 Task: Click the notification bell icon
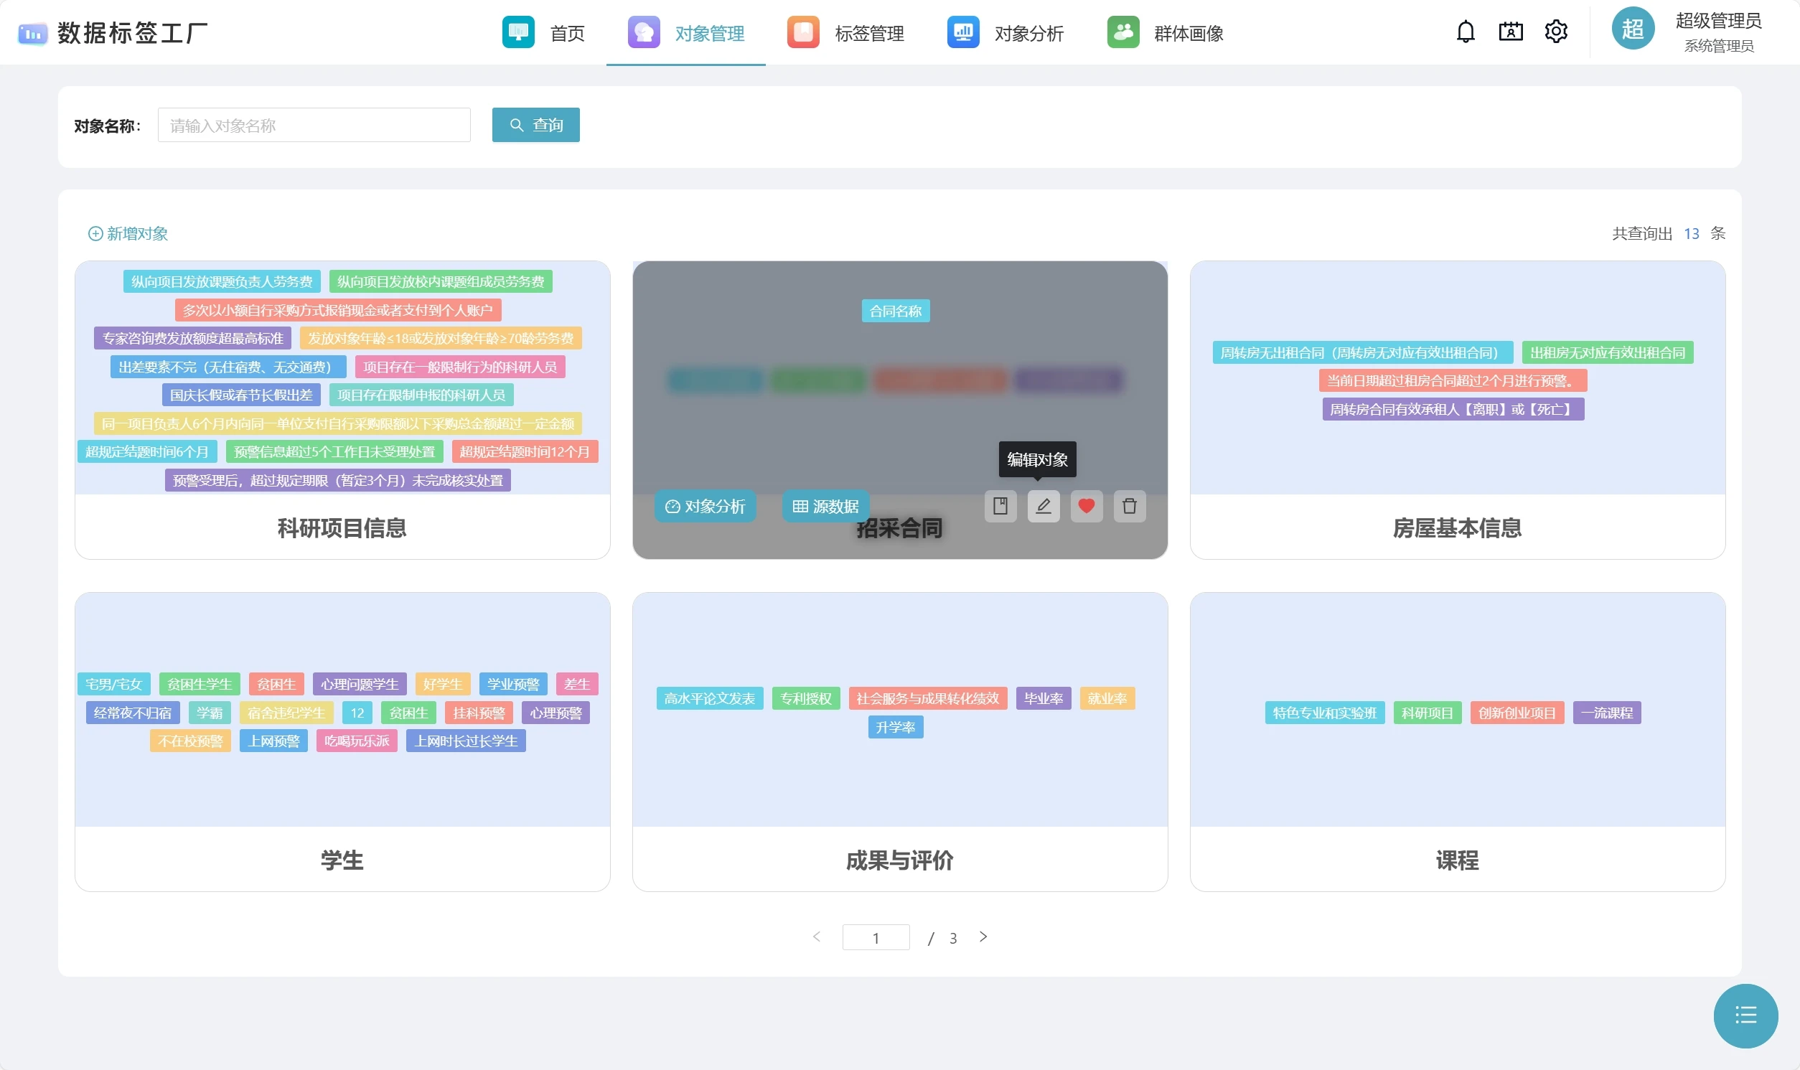pos(1465,32)
